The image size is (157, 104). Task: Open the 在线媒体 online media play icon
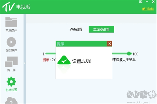[x=11, y=42]
